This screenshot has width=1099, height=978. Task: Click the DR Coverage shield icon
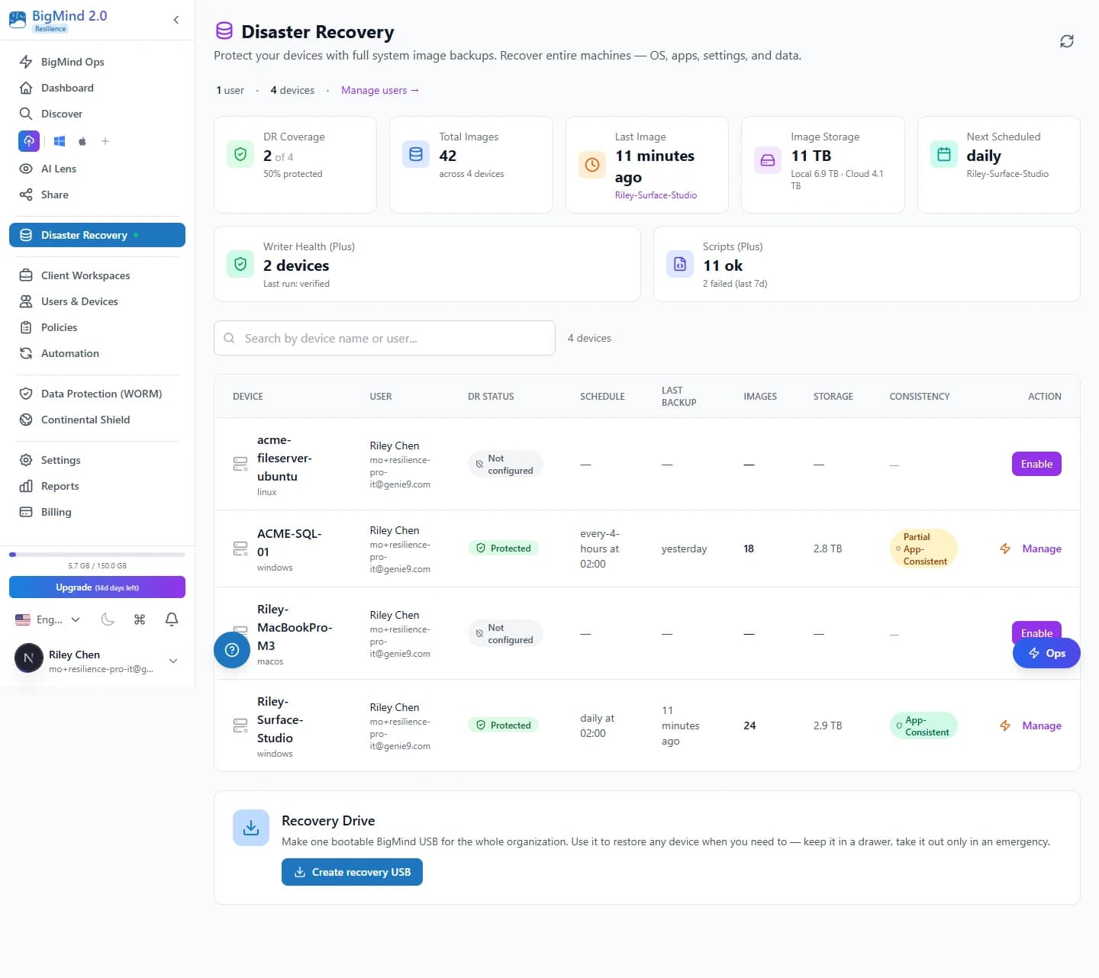[x=240, y=154]
